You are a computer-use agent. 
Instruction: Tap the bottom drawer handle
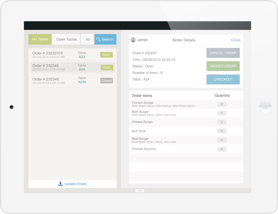[140, 191]
